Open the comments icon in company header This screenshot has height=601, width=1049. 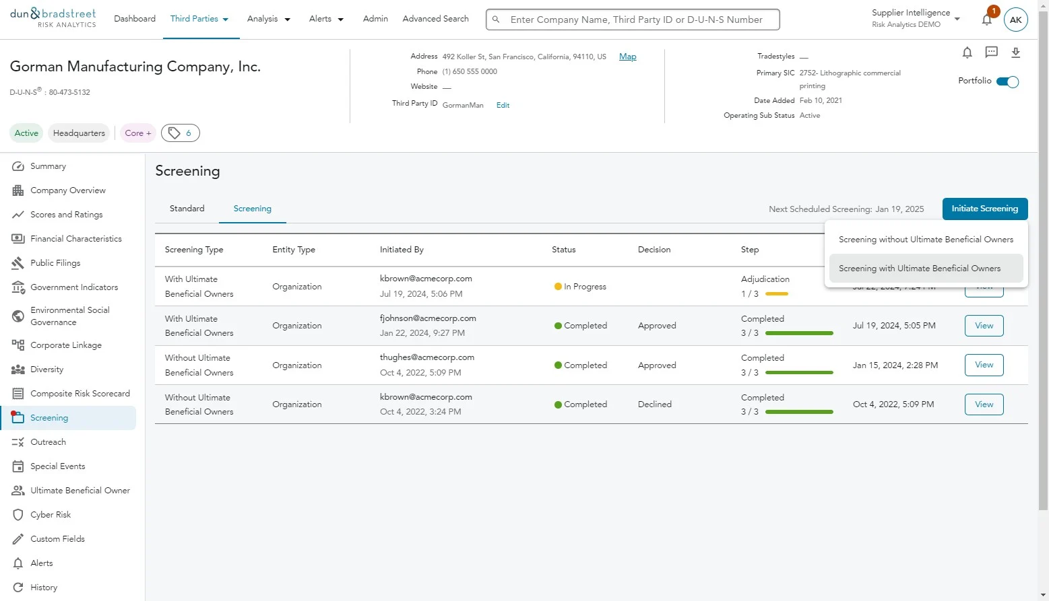click(991, 52)
